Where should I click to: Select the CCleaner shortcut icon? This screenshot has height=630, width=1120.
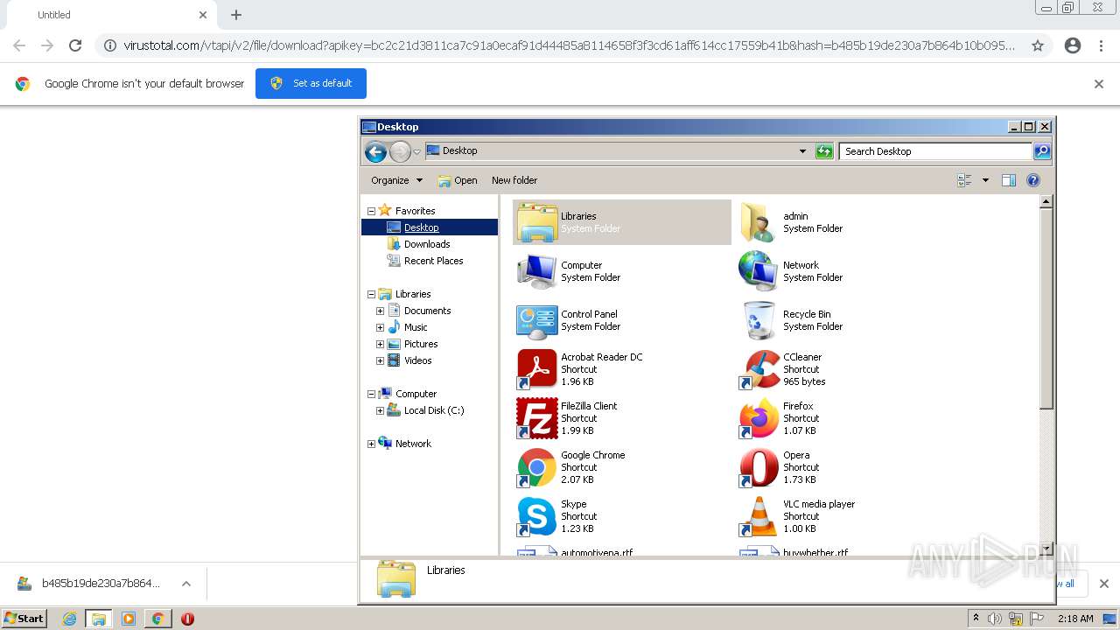click(x=759, y=369)
